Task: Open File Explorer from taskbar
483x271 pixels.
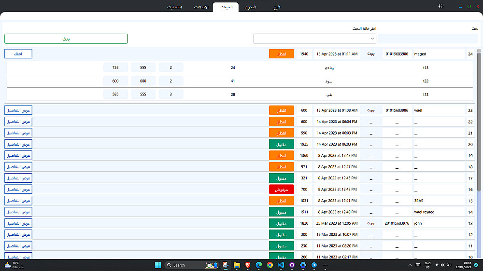Action: (237, 265)
